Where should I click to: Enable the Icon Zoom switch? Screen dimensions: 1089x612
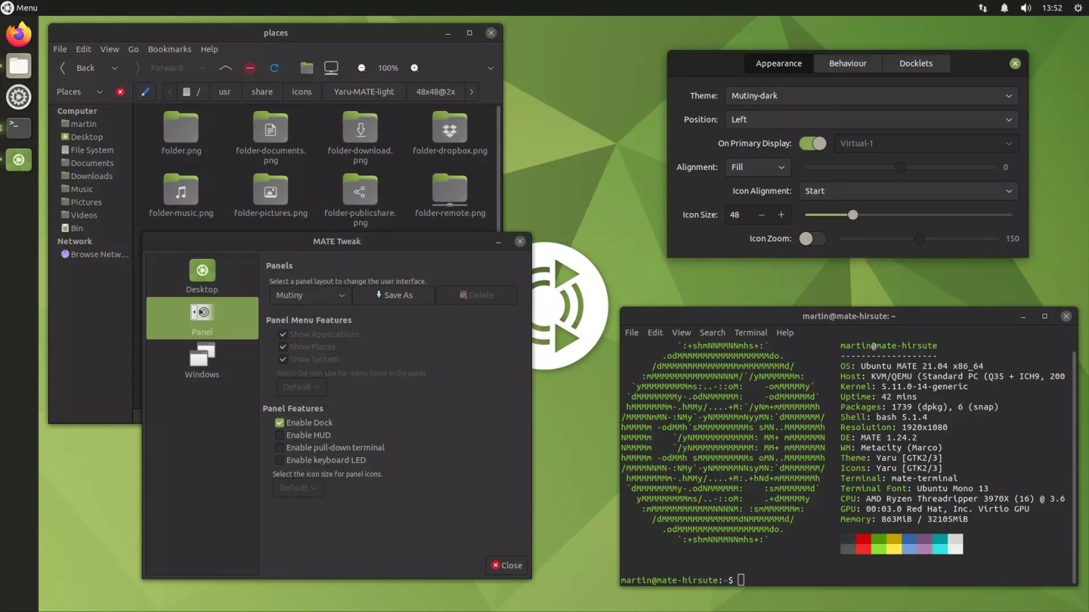[812, 239]
